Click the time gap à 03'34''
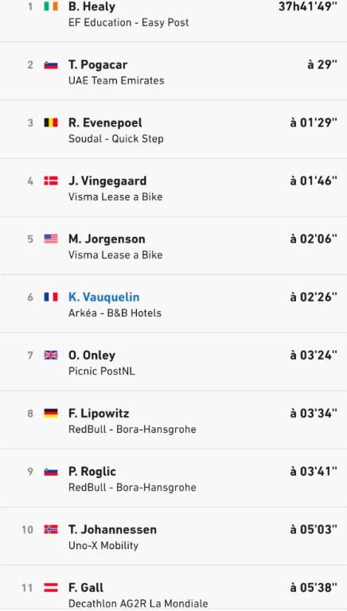 314,413
